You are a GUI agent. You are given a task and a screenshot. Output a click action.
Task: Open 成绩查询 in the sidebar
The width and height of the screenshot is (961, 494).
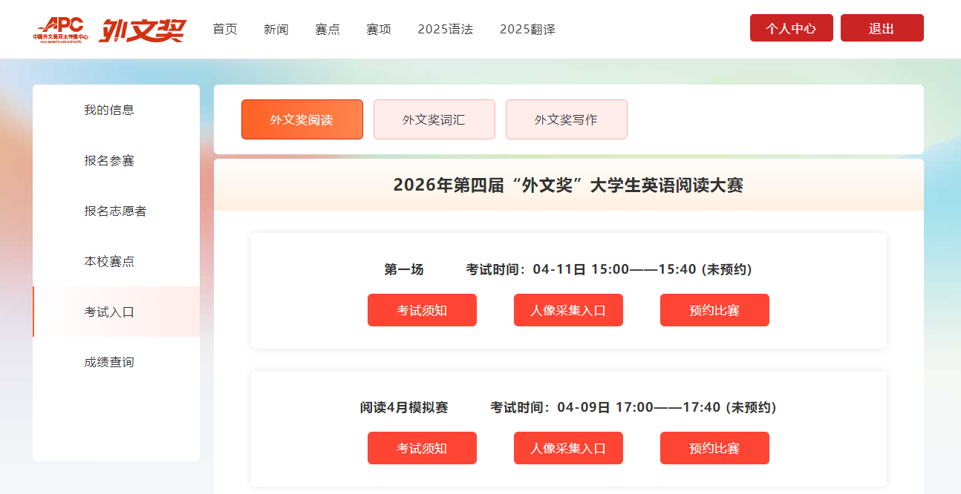tap(117, 362)
